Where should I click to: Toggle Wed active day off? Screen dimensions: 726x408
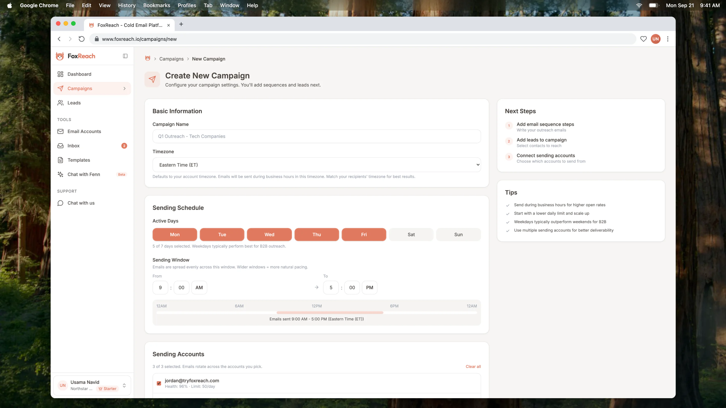[269, 234]
